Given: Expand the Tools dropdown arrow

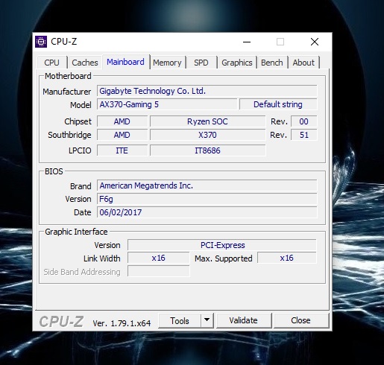Looking at the screenshot, I should point(207,320).
